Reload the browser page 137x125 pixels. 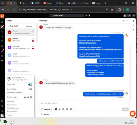14,10
